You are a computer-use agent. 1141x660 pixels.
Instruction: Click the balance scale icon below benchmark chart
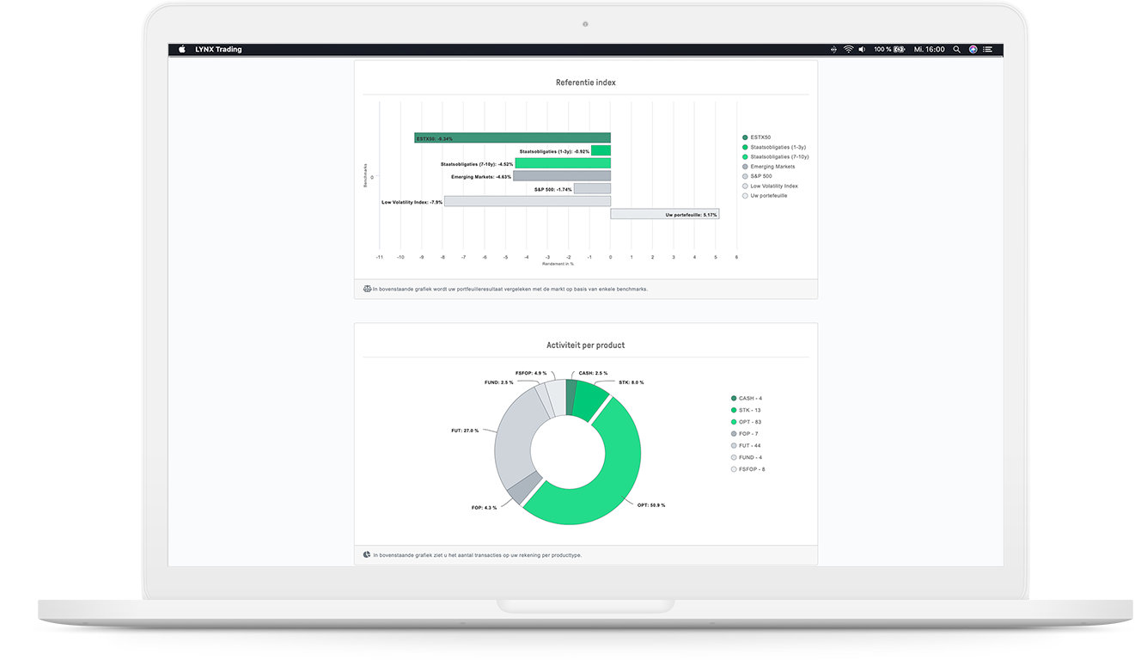tap(368, 289)
